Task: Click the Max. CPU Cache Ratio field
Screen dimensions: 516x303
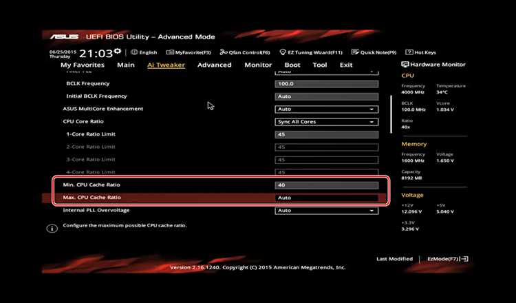Action: pos(326,198)
